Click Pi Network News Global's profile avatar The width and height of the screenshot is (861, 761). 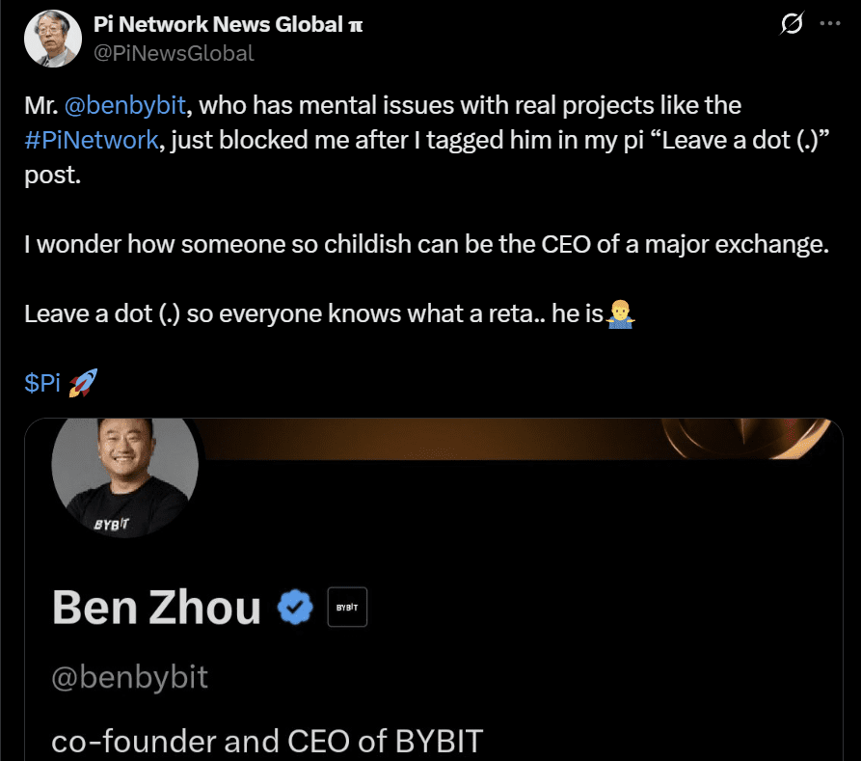[x=53, y=39]
